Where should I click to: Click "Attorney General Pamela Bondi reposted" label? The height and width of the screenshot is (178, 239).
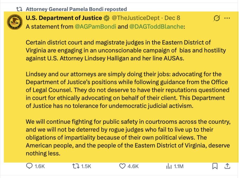[x=76, y=9]
